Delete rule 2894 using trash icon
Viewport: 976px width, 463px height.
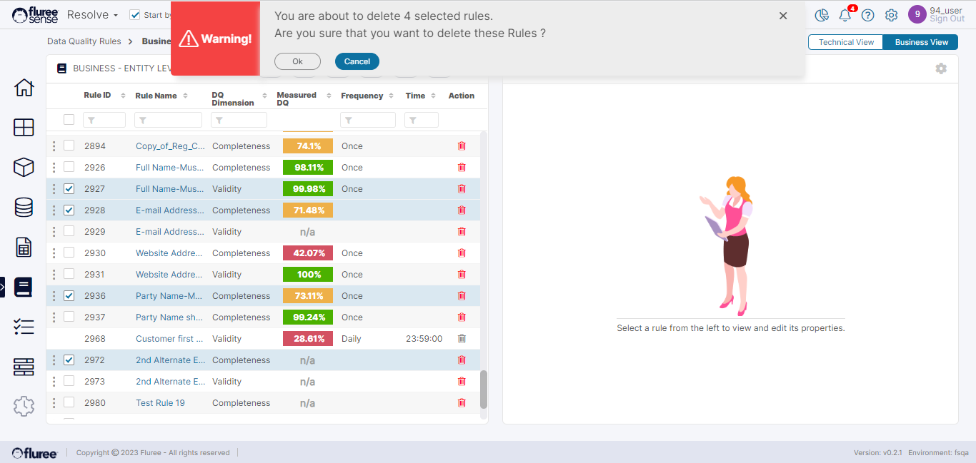click(x=462, y=146)
